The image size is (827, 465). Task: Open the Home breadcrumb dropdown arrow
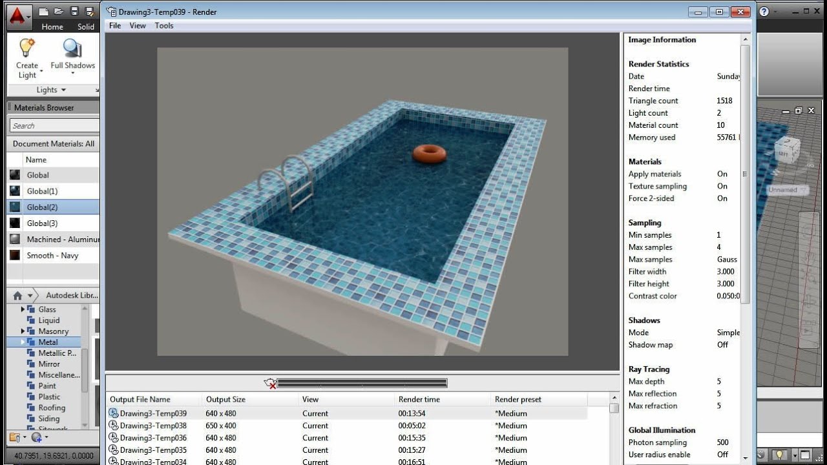click(x=30, y=296)
